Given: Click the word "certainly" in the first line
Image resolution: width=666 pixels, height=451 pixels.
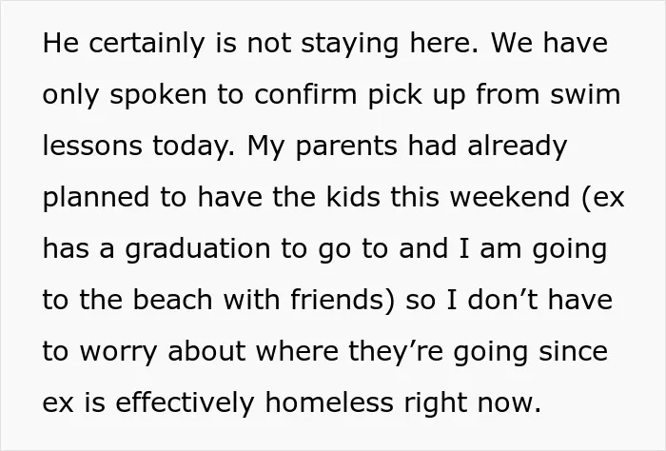Looking at the screenshot, I should 147,44.
